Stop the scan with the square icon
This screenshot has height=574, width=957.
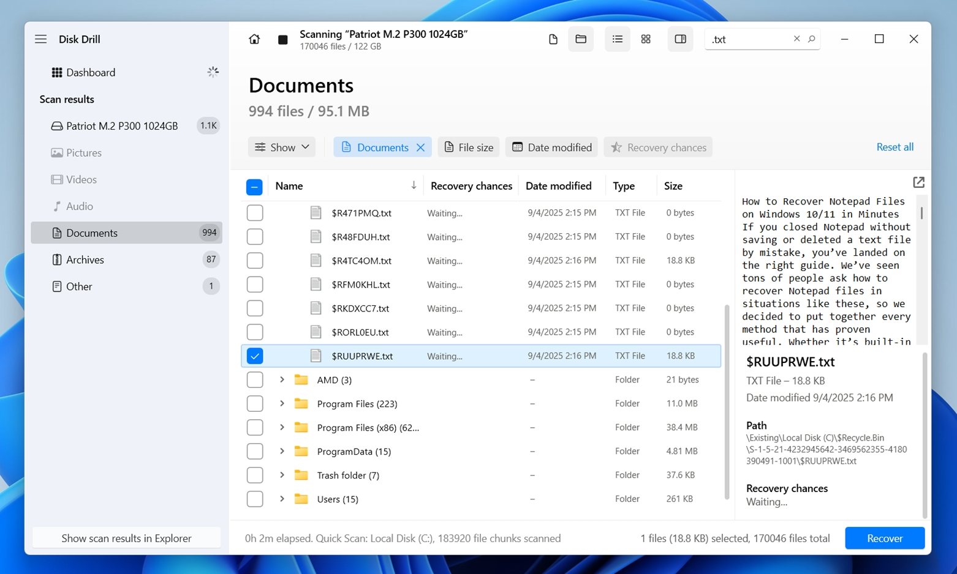click(282, 39)
